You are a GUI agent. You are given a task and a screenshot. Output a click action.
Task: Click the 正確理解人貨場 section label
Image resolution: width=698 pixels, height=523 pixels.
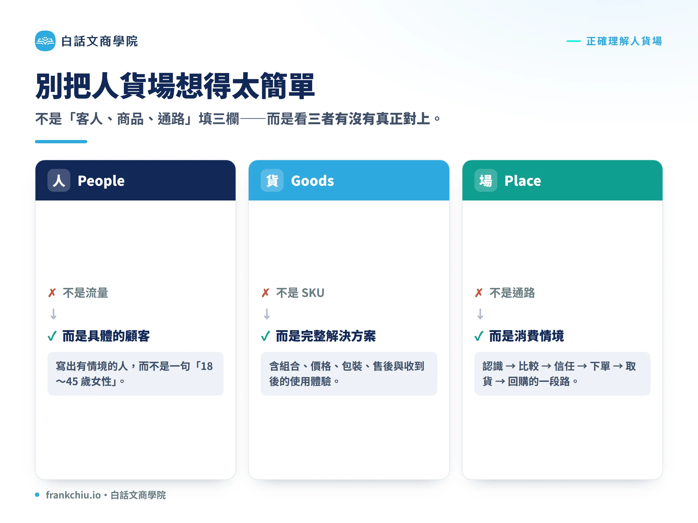pyautogui.click(x=624, y=41)
